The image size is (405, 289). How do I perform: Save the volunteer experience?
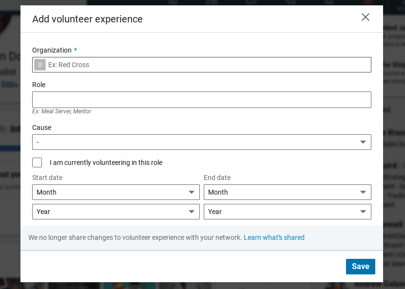[360, 266]
